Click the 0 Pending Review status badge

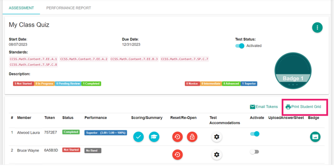(68, 83)
